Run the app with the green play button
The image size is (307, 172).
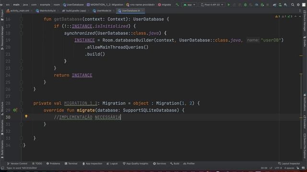pos(228,5)
